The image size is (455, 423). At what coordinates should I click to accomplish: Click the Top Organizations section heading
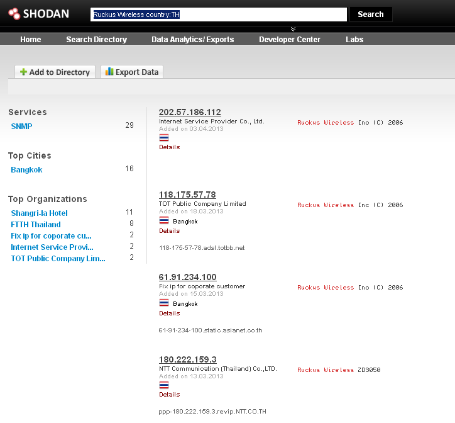click(x=48, y=199)
